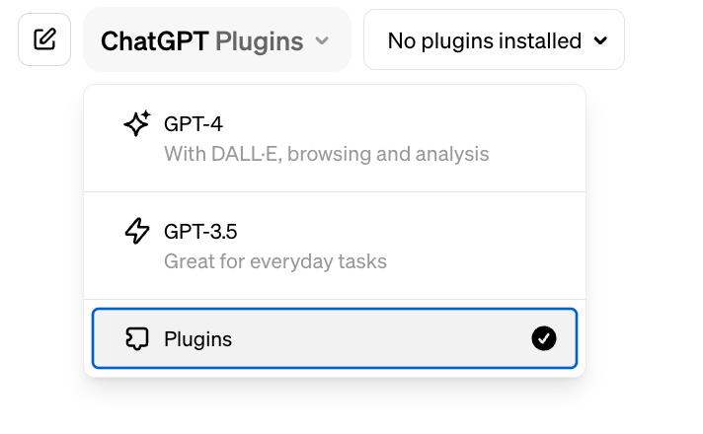703x434 pixels.
Task: Choose the Plugins menu entry
Action: tap(334, 339)
